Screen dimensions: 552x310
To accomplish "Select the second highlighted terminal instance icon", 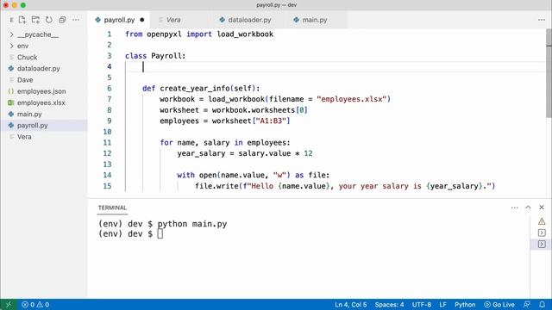I will pyautogui.click(x=542, y=244).
